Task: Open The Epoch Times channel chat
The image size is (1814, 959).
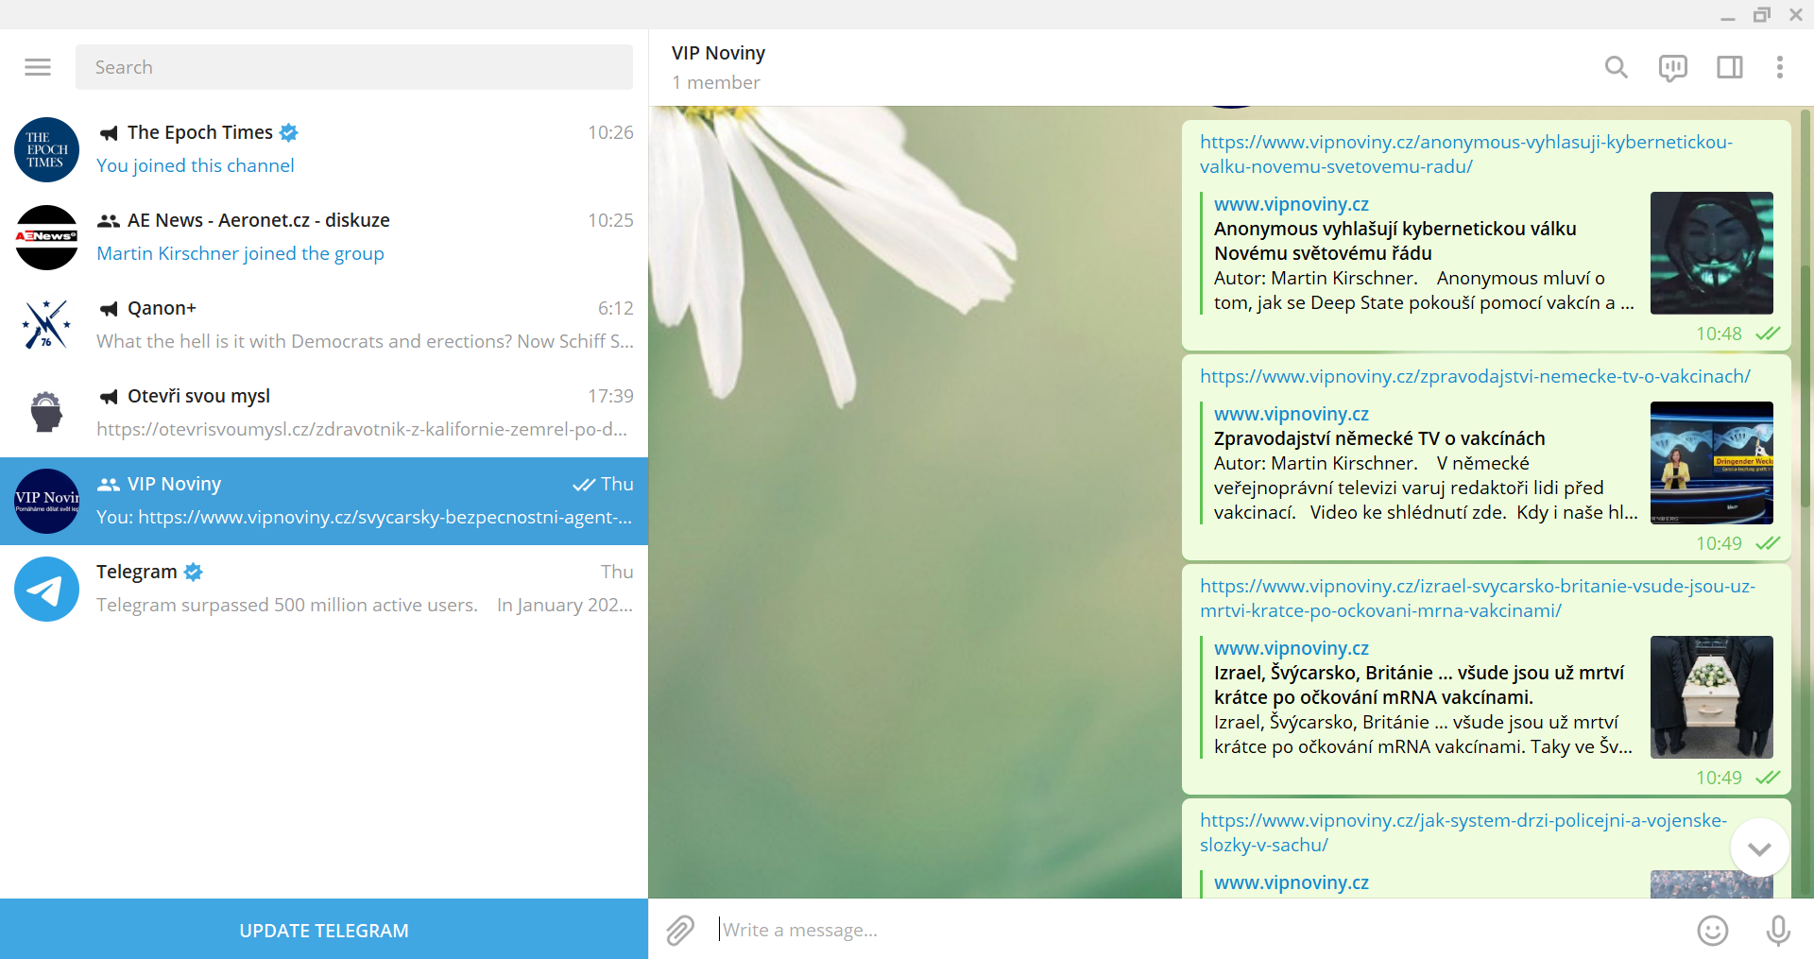Action: point(324,149)
